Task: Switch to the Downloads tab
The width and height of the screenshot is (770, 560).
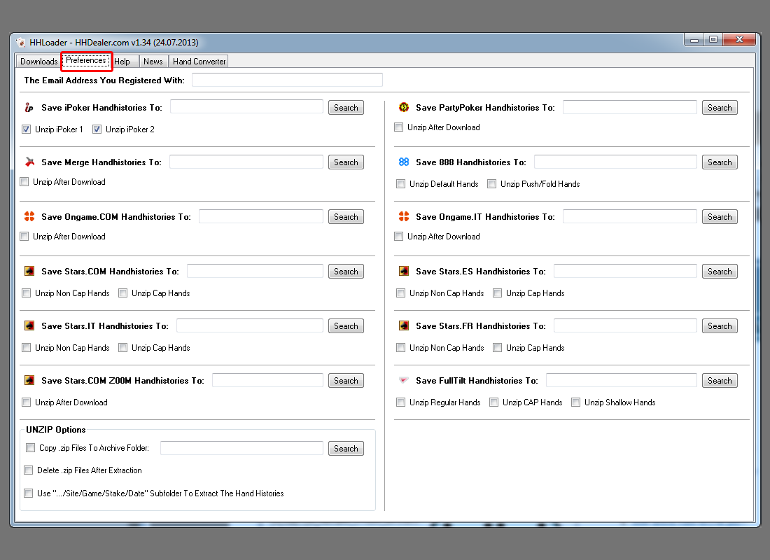Action: coord(38,62)
